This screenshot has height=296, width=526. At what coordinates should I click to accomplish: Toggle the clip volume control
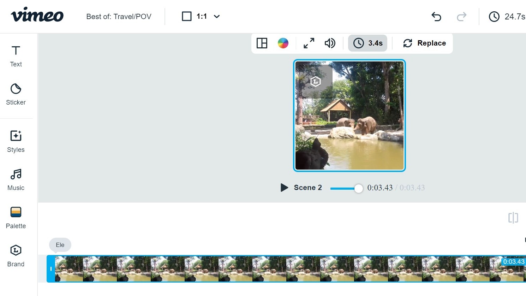coord(330,43)
